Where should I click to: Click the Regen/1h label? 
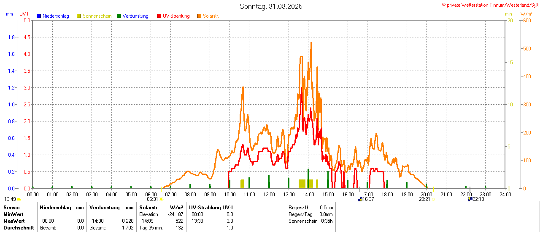299,208
